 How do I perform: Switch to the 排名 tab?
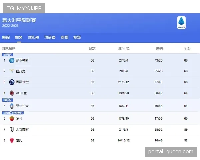(19, 38)
